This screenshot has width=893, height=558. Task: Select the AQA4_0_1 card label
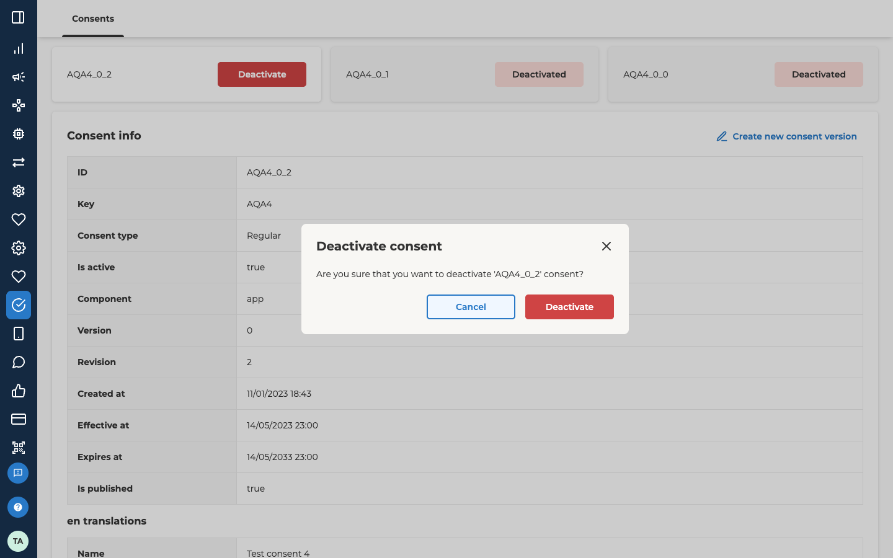[x=367, y=74]
